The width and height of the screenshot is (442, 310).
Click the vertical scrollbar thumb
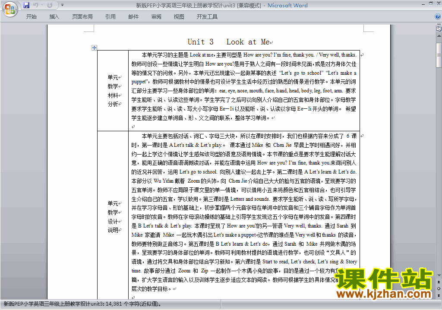pyautogui.click(x=439, y=55)
